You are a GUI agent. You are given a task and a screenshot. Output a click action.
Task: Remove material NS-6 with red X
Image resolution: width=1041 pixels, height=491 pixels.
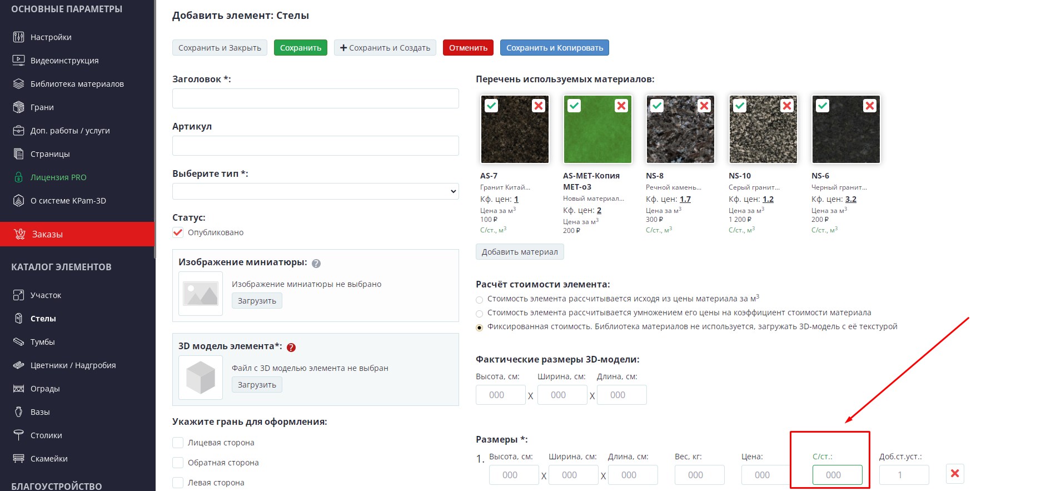pos(870,106)
